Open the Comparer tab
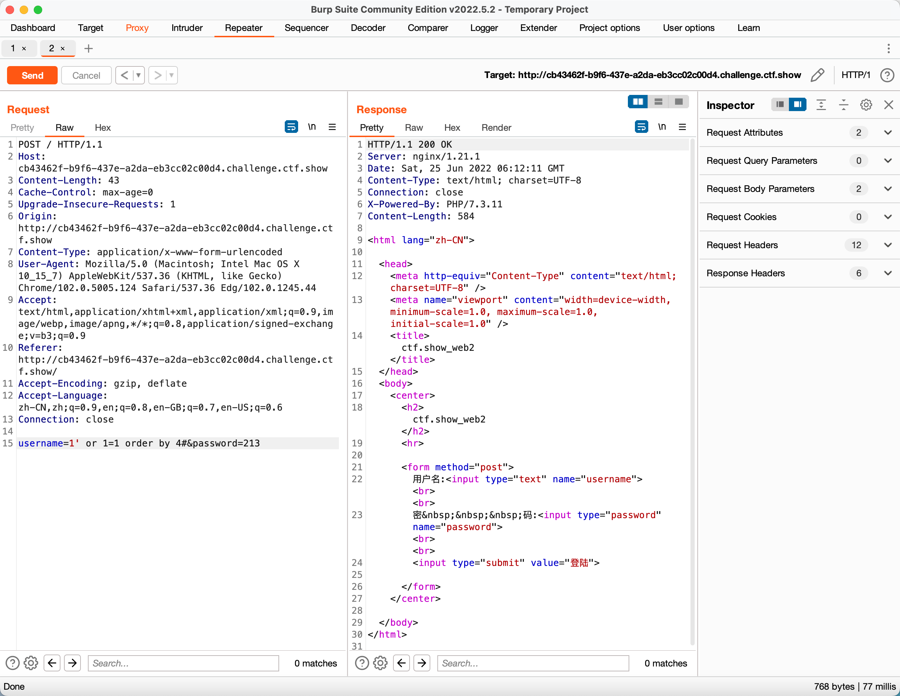 point(428,28)
